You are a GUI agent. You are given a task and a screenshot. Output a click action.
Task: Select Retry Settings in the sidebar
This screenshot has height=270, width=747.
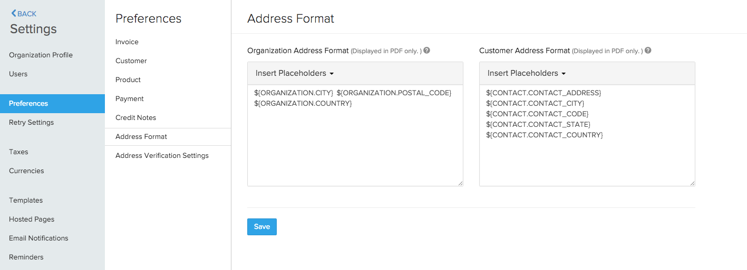pos(31,123)
